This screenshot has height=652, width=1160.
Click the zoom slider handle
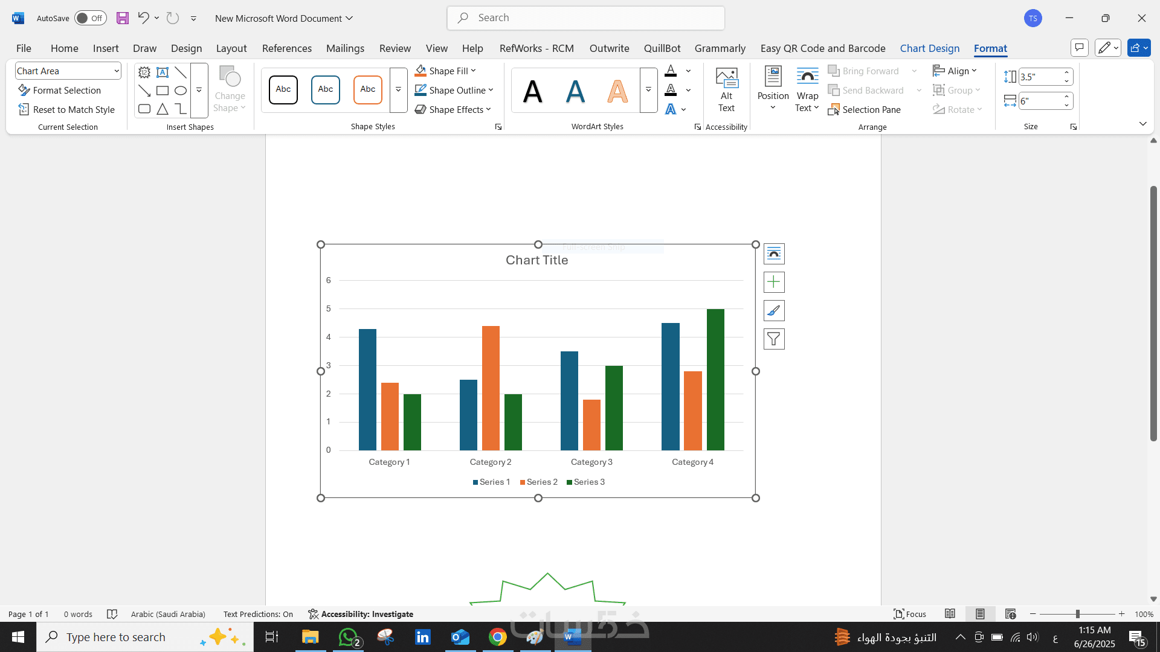[1077, 614]
